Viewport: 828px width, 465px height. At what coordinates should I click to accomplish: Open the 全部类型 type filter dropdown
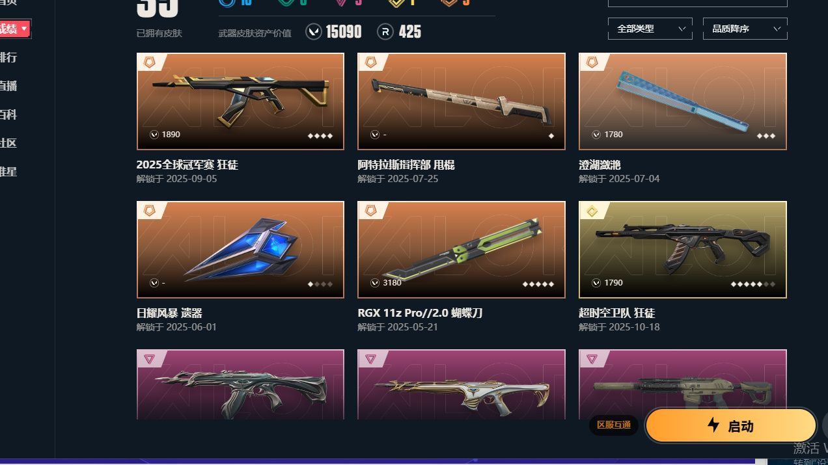[x=650, y=29]
